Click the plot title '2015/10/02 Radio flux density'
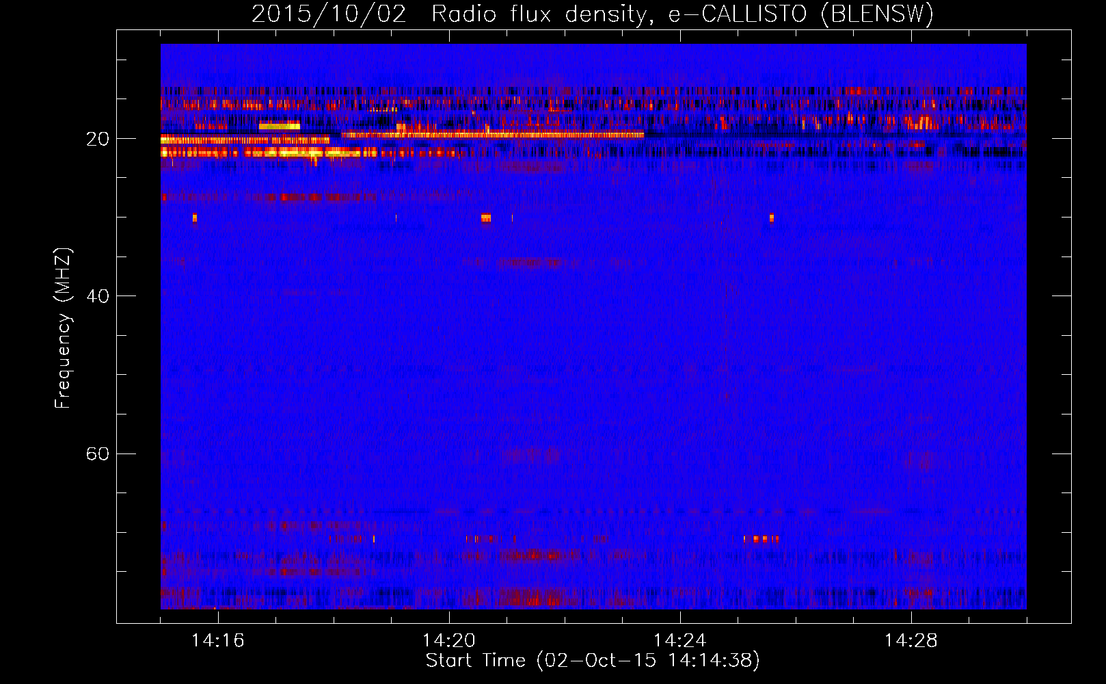1106x684 pixels. click(x=593, y=14)
